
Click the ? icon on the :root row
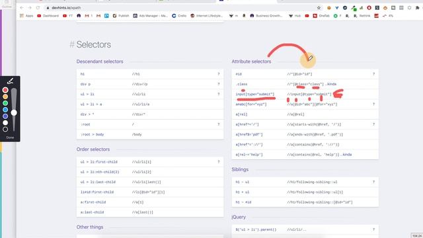pyautogui.click(x=219, y=124)
